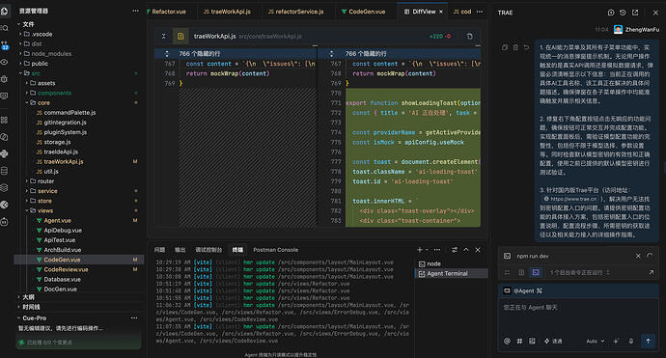Open the Search view in activity bar
This screenshot has width=666, height=358.
click(4, 28)
